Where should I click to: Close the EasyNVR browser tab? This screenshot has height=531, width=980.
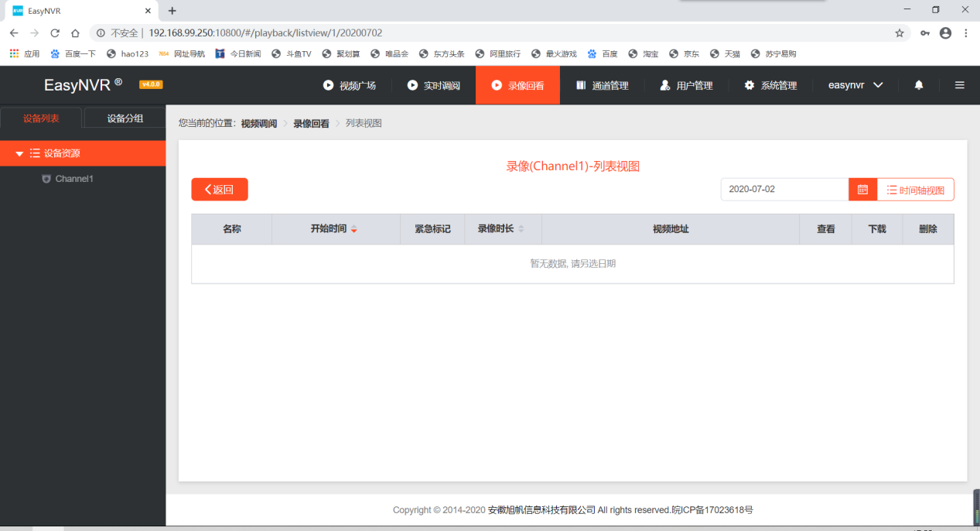pyautogui.click(x=148, y=11)
